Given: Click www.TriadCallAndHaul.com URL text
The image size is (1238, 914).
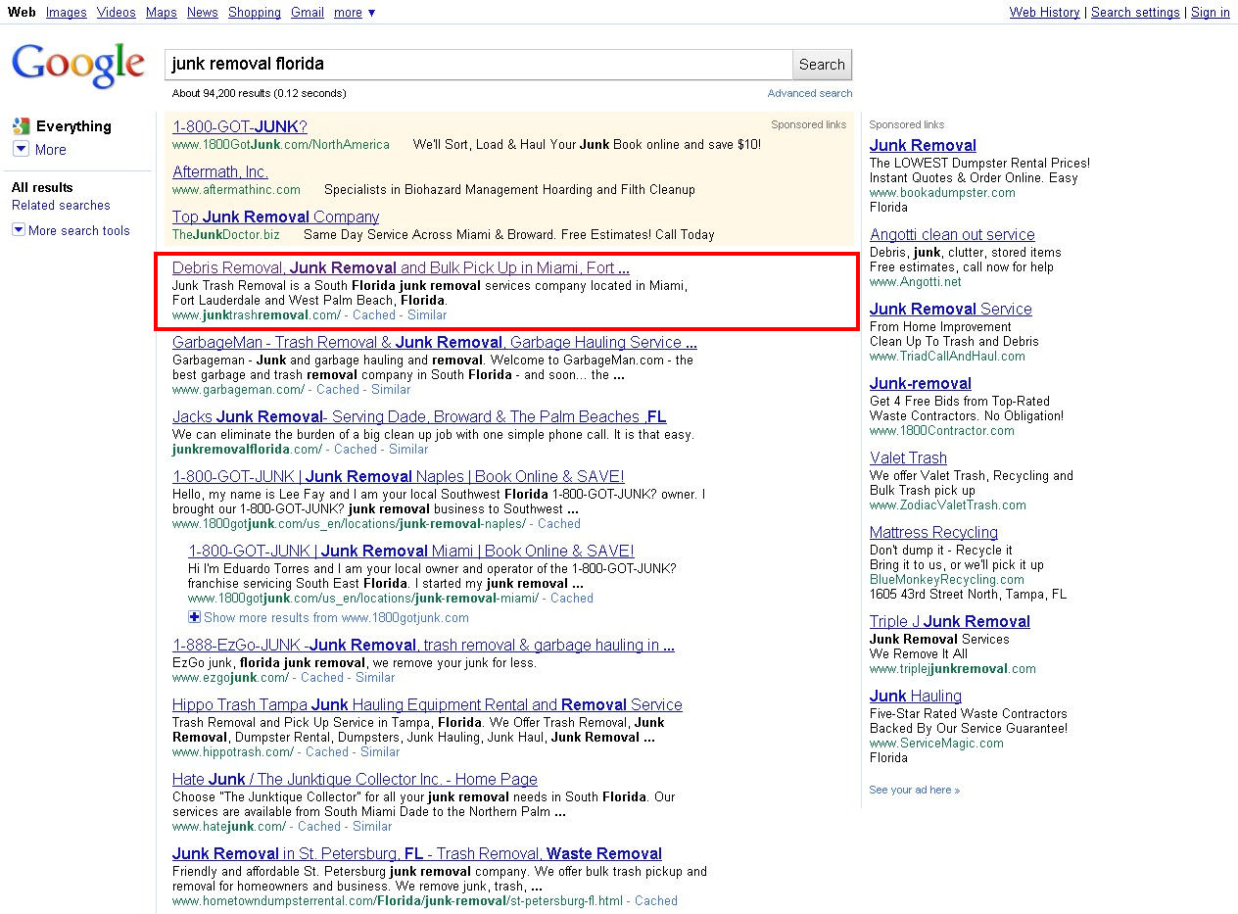Looking at the screenshot, I should coord(947,357).
